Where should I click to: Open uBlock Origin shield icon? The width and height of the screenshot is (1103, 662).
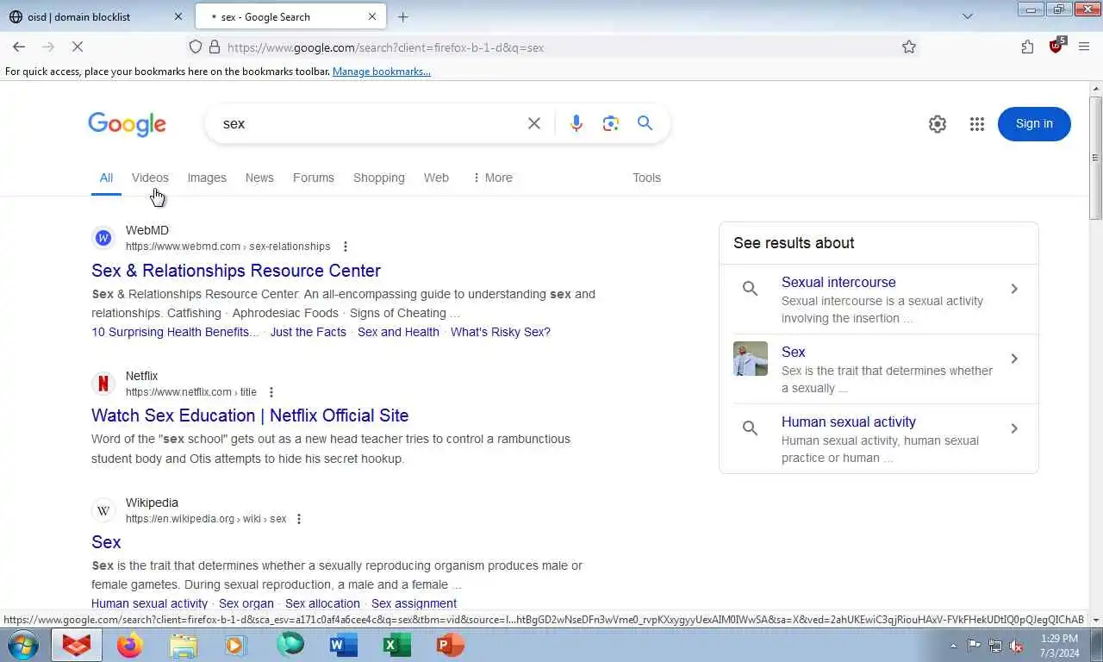1056,47
